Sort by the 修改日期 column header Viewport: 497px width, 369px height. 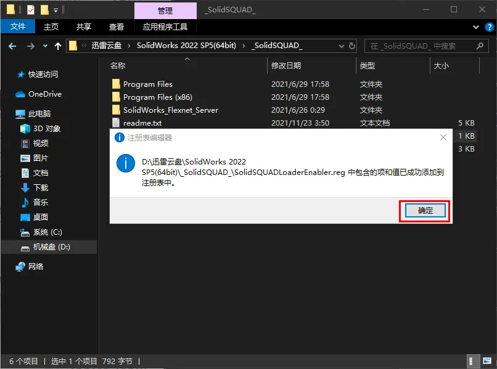point(286,65)
